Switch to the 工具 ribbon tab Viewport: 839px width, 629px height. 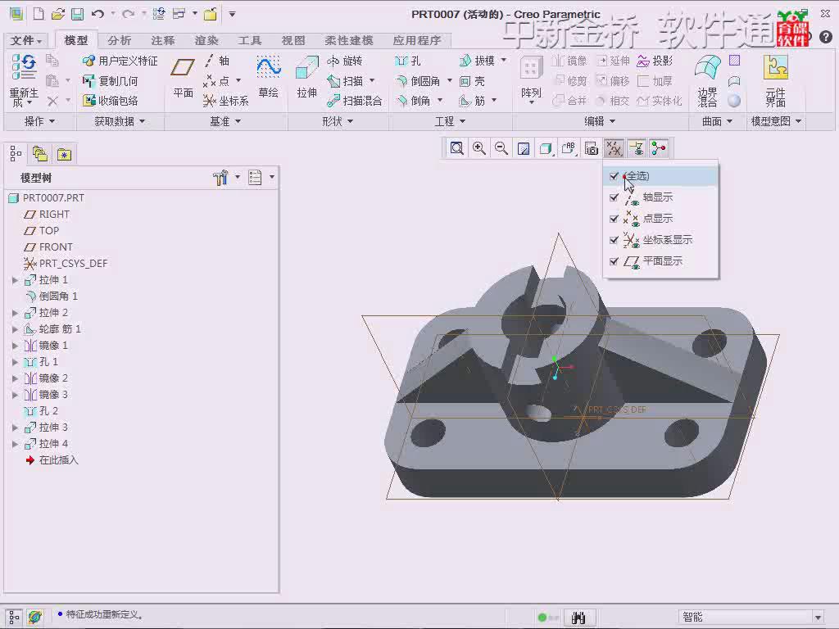coord(250,40)
